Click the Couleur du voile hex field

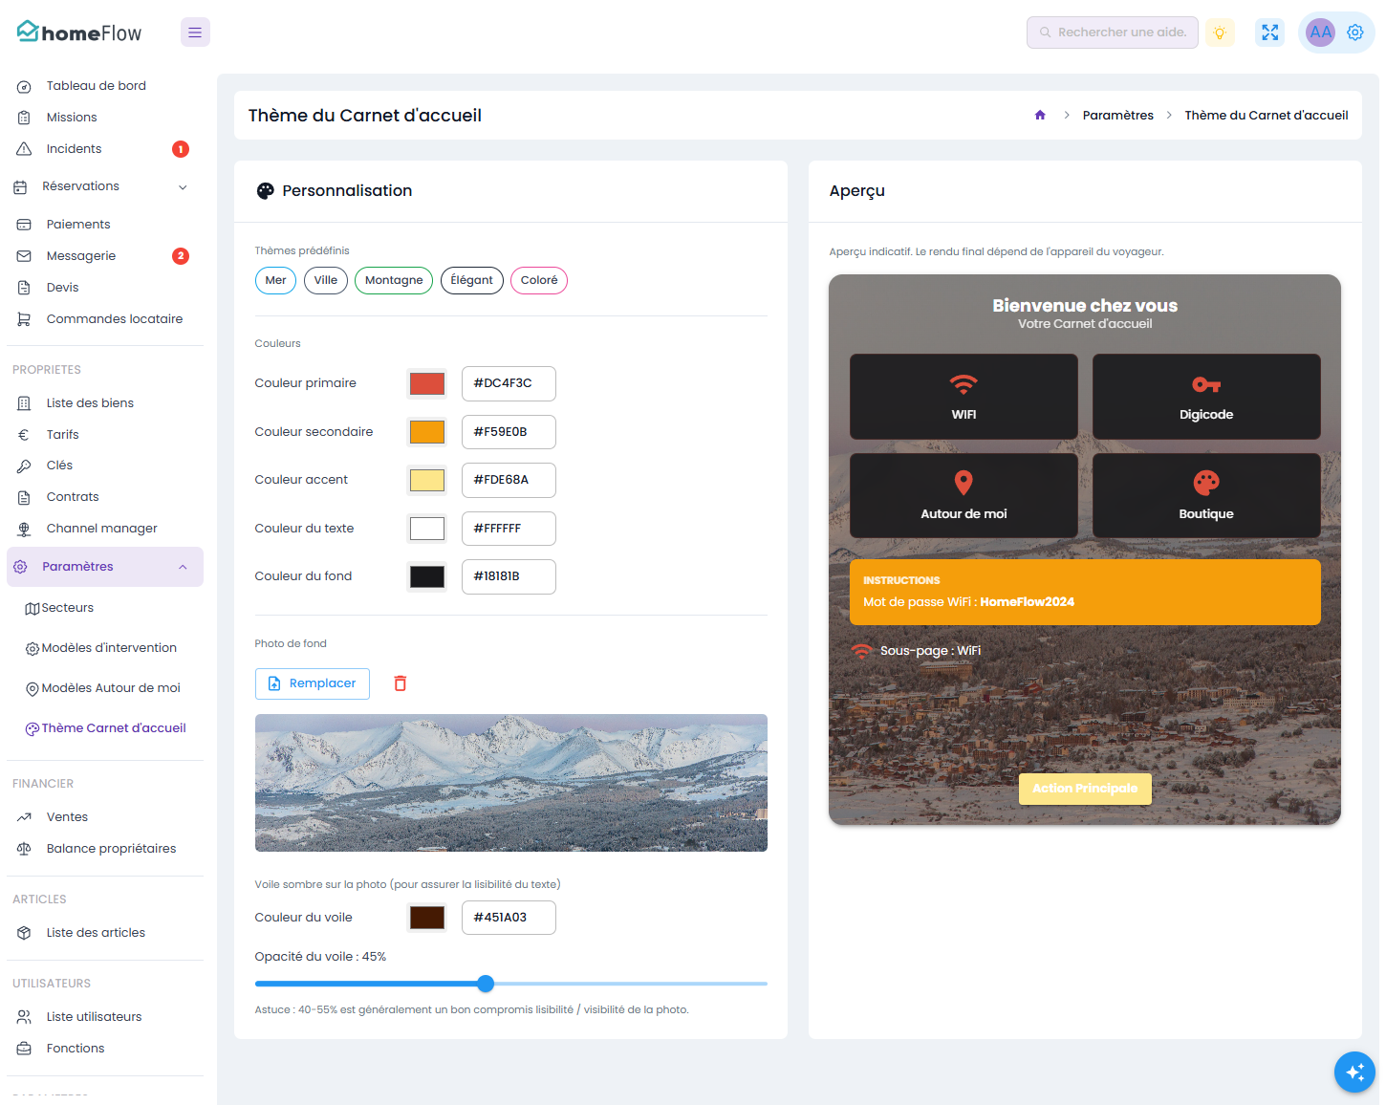tap(509, 918)
